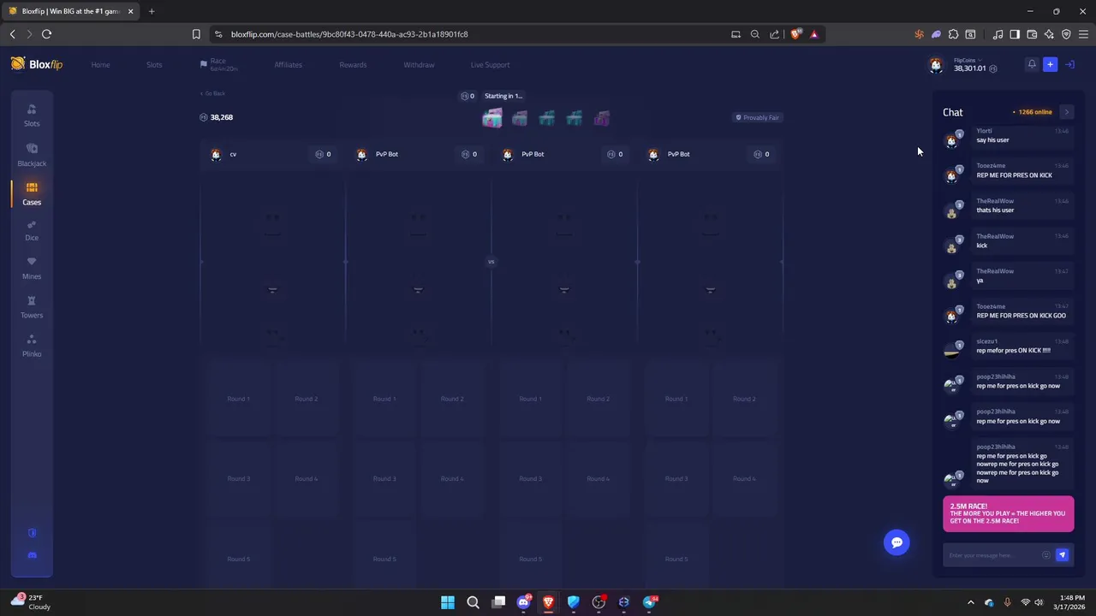The width and height of the screenshot is (1096, 616).
Task: Open Blackjack from the sidebar
Action: click(x=32, y=155)
